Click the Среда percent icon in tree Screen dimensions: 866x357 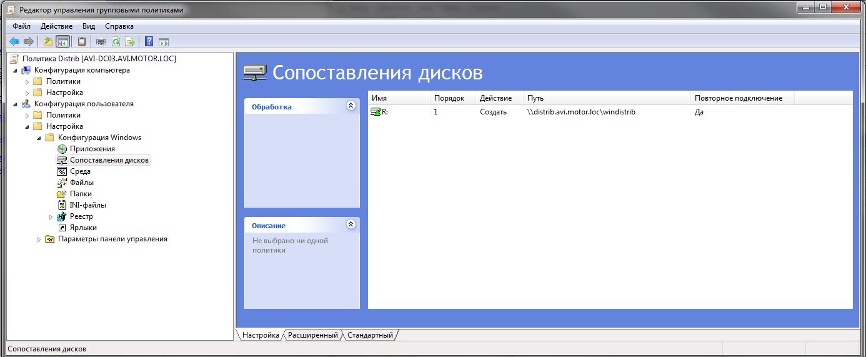(x=62, y=171)
